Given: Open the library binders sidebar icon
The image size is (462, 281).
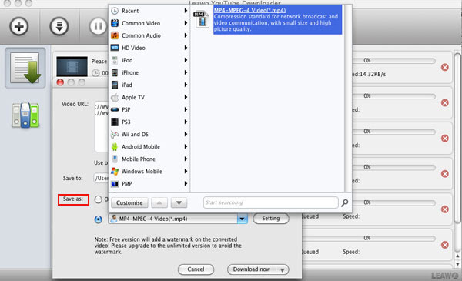Looking at the screenshot, I should [x=25, y=115].
